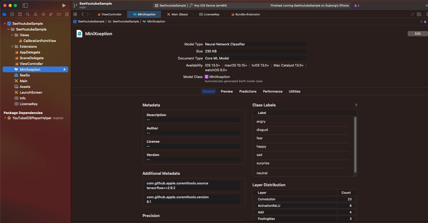The image size is (428, 223).
Task: Expand the Extensions folder
Action: pyautogui.click(x=12, y=46)
